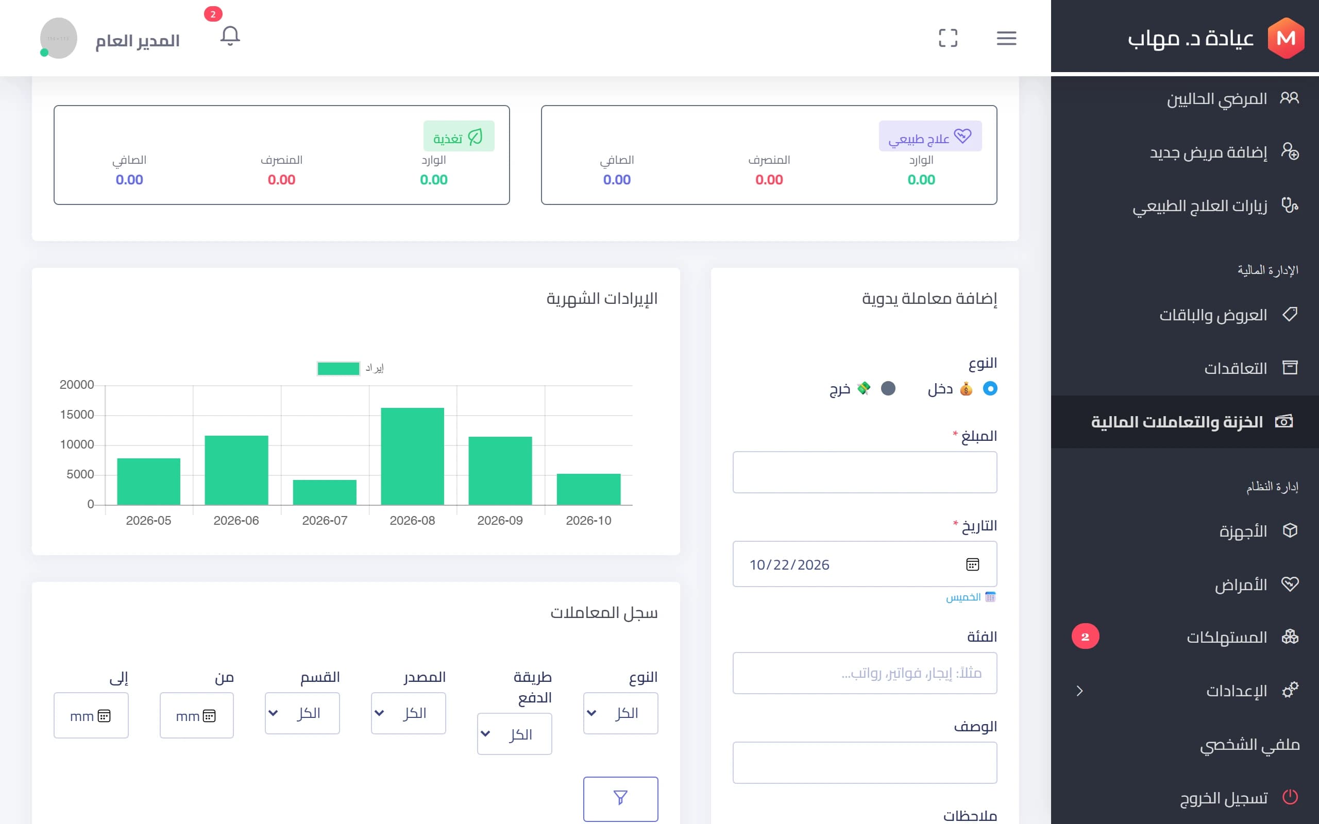Click the الخميس weekday label

point(962,597)
